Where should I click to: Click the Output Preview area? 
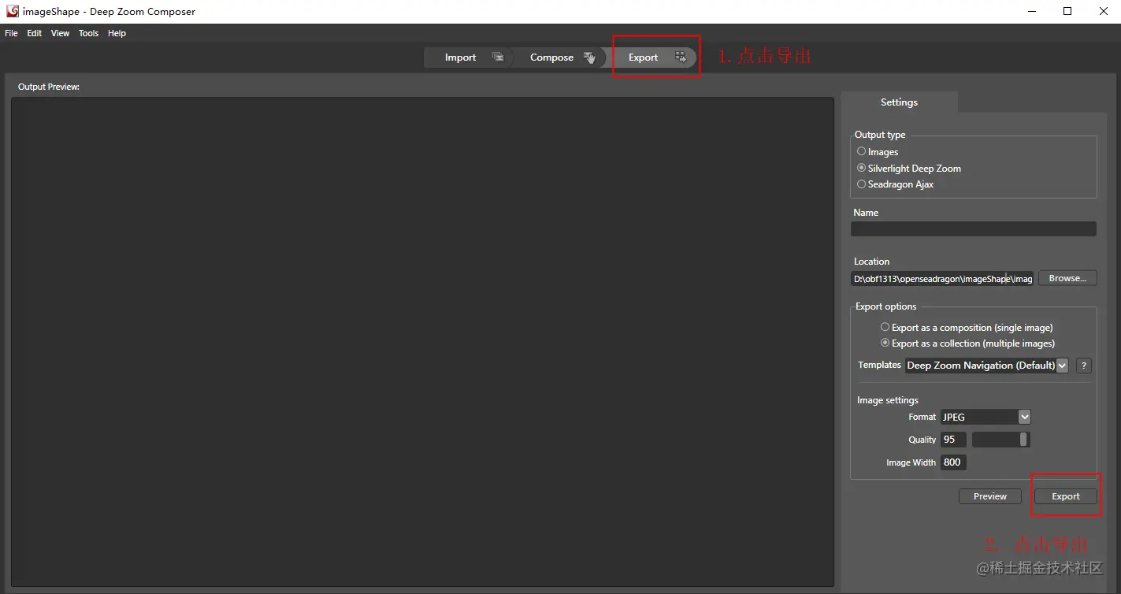422,342
